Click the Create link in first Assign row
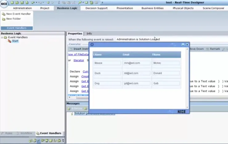Image resolution: width=228 pixels, height=144 pixels. 85,76
